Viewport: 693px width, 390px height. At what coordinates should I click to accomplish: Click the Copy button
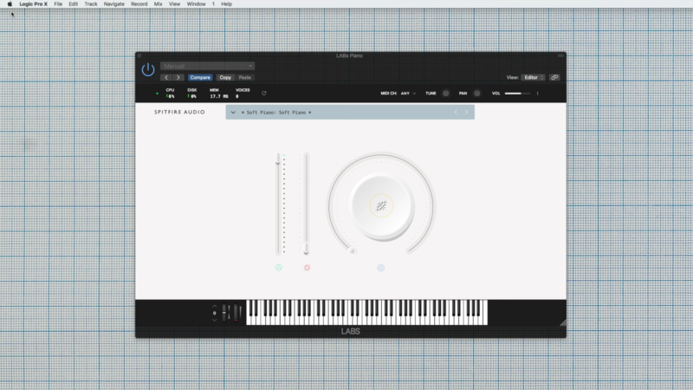tap(225, 77)
